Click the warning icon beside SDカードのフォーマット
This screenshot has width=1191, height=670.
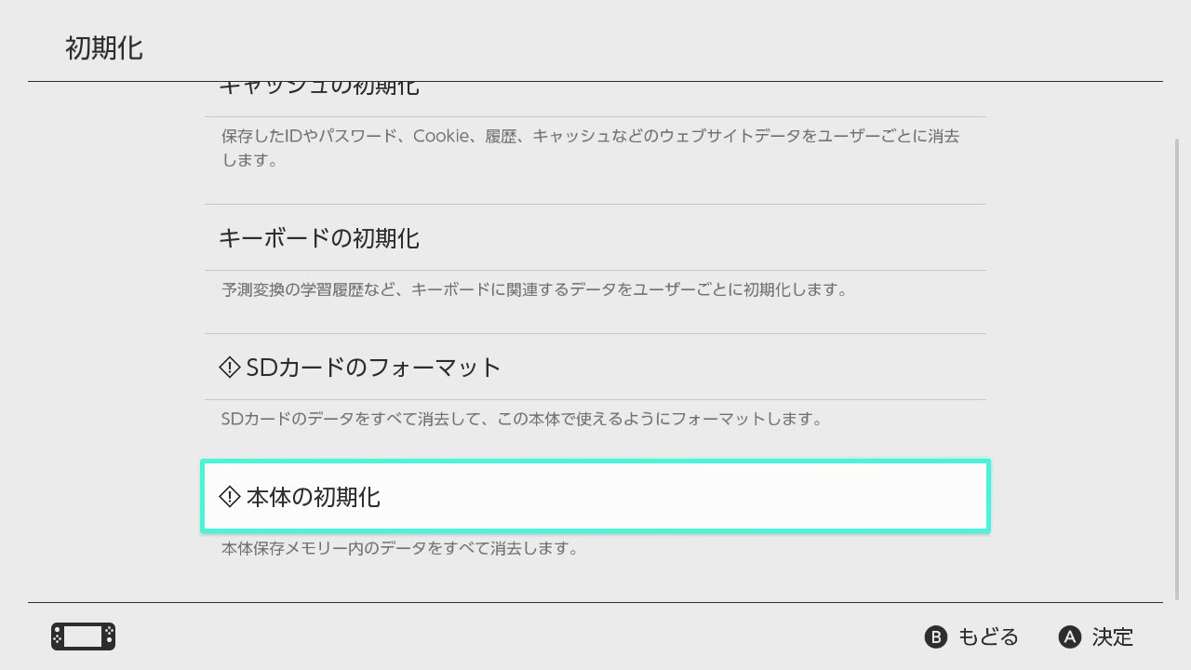click(229, 368)
